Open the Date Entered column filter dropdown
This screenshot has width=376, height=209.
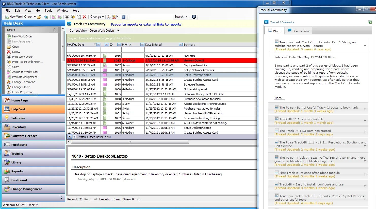(x=181, y=45)
